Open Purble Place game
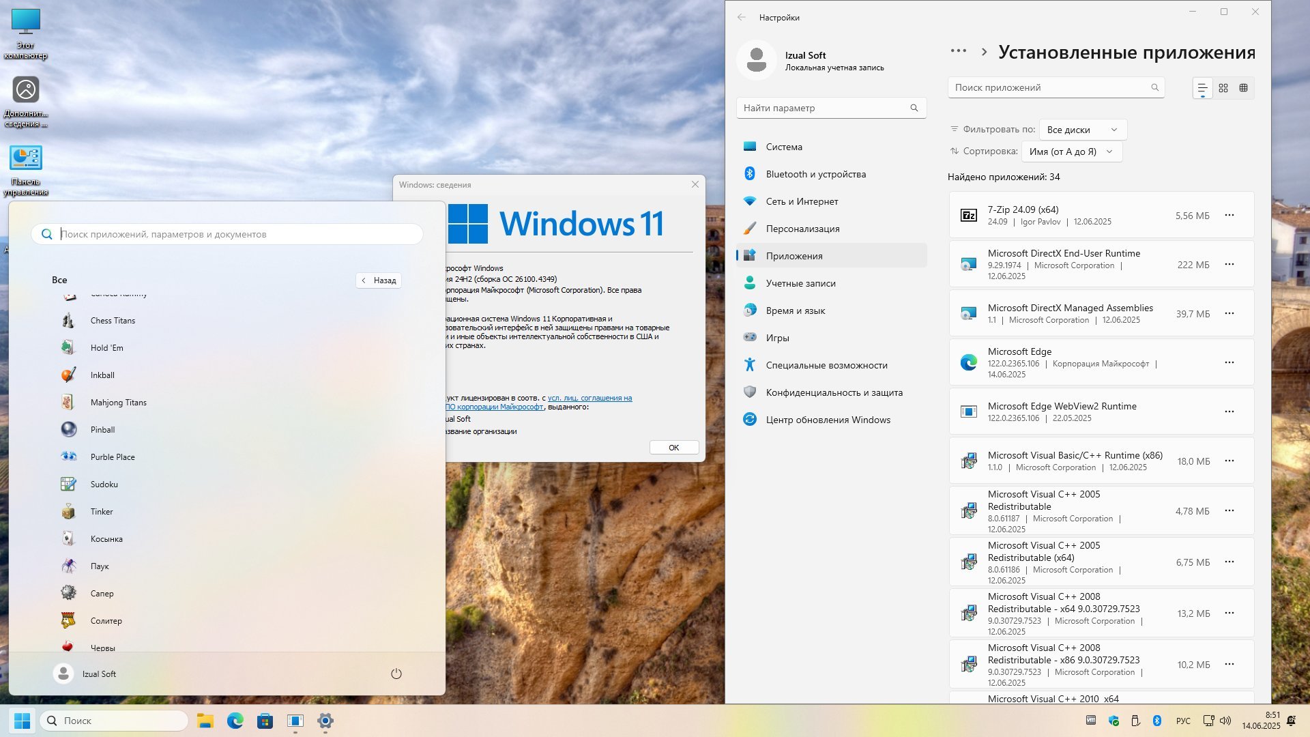The image size is (1310, 737). tap(113, 457)
